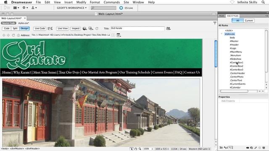Toggle Live View button
The image size is (269, 151).
click(x=63, y=29)
